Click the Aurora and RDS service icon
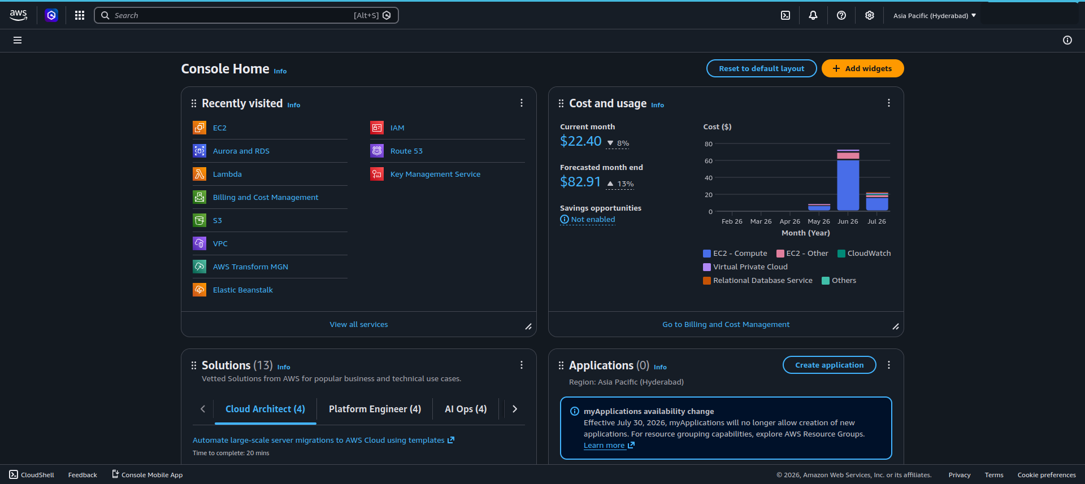Screen dimensions: 1085x484 click(199, 151)
